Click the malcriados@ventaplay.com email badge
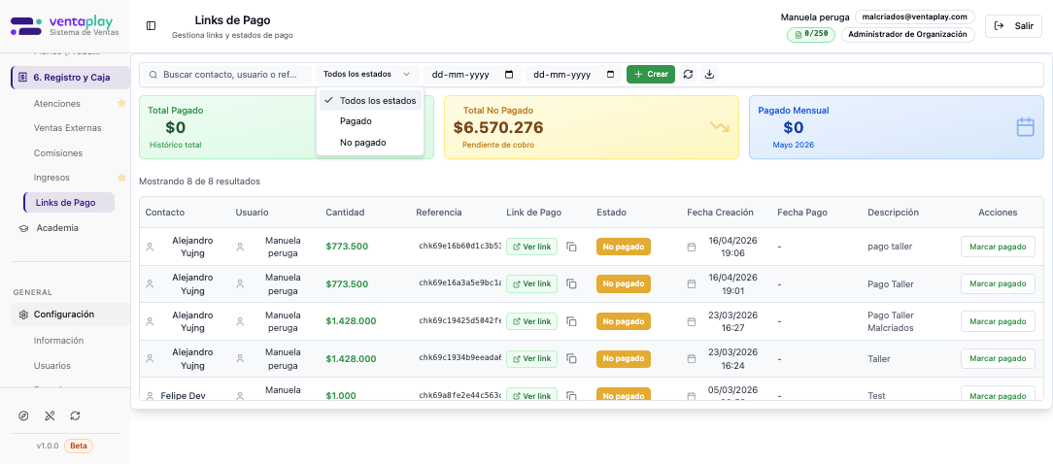Image resolution: width=1053 pixels, height=464 pixels. click(x=915, y=17)
